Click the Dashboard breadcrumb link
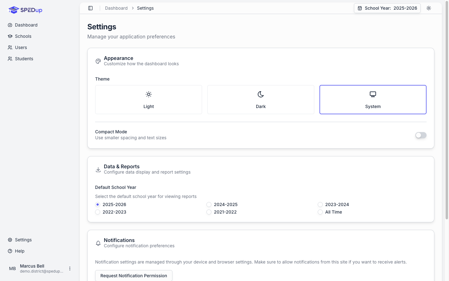449x281 pixels. (116, 8)
